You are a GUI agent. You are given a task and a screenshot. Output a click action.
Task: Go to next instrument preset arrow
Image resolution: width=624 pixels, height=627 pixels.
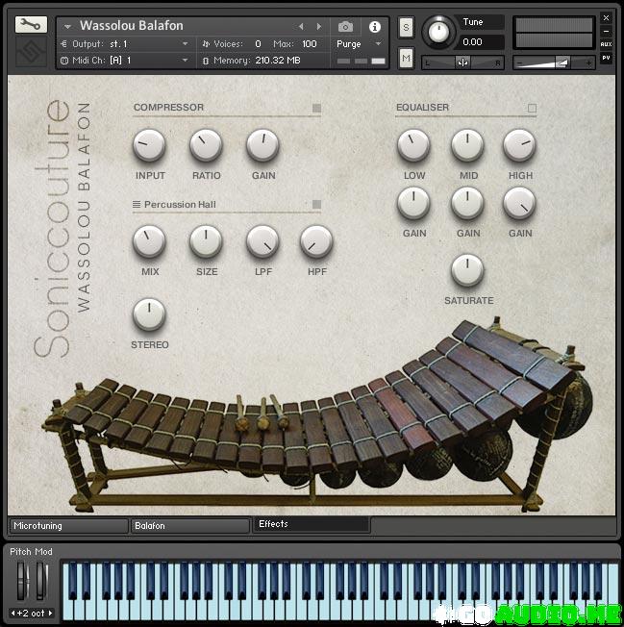(319, 26)
